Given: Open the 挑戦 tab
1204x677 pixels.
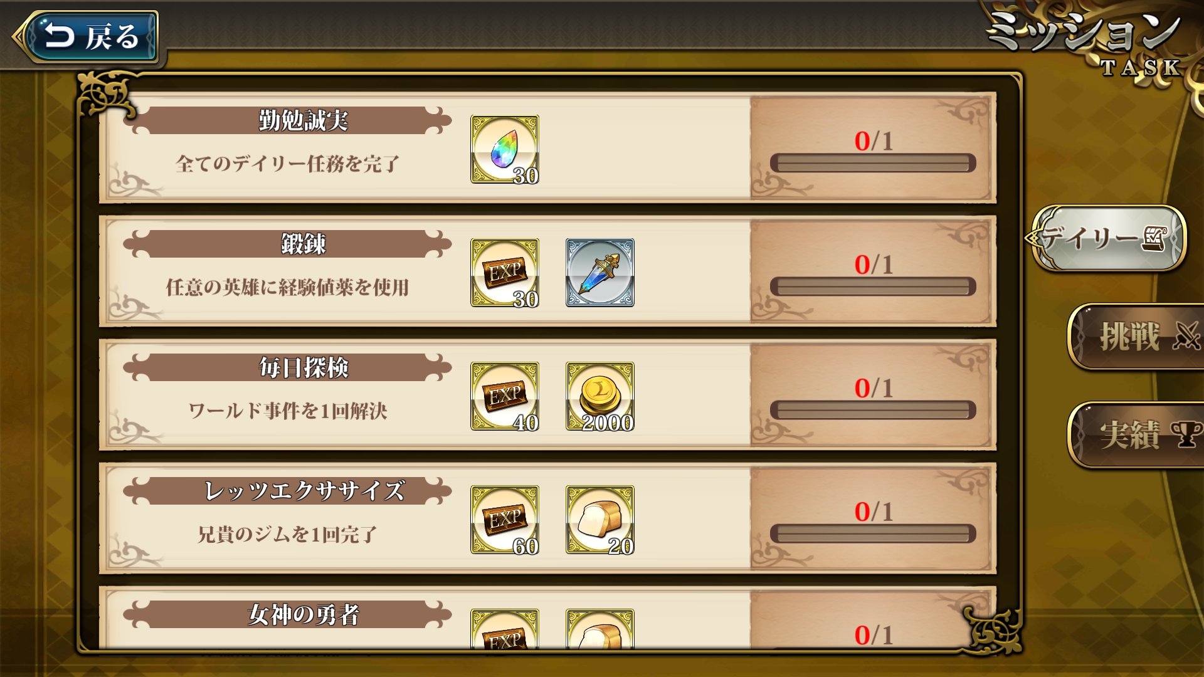Looking at the screenshot, I should (1135, 337).
